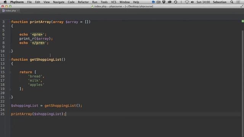Open the Navigate menu
Screen dimensions: 244x137
59,2
